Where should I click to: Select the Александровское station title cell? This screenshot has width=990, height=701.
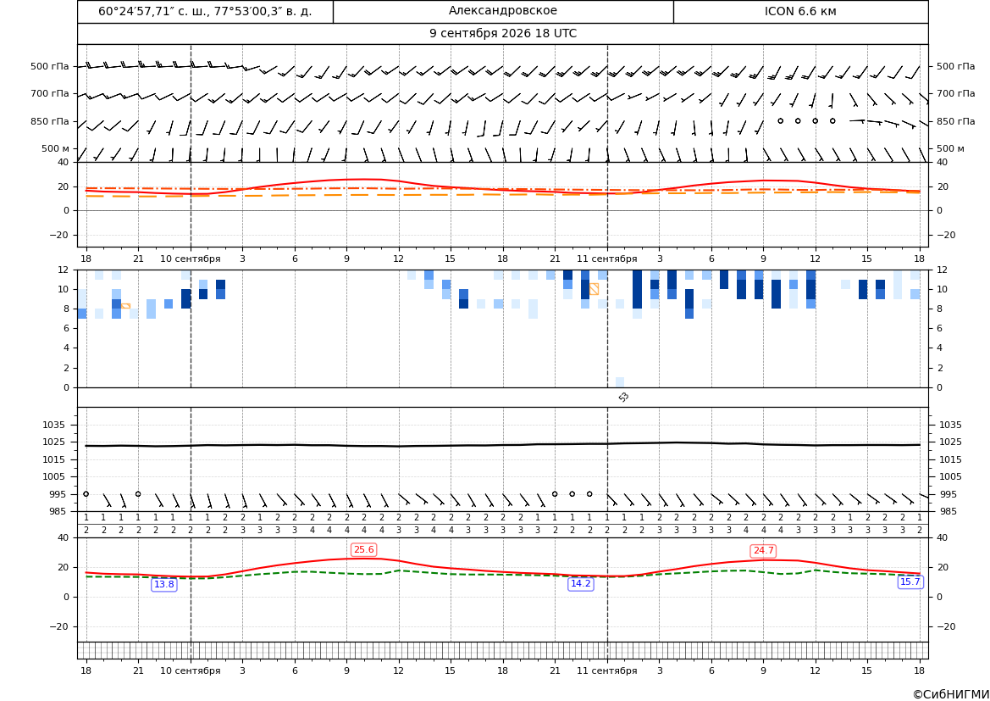[x=503, y=11]
